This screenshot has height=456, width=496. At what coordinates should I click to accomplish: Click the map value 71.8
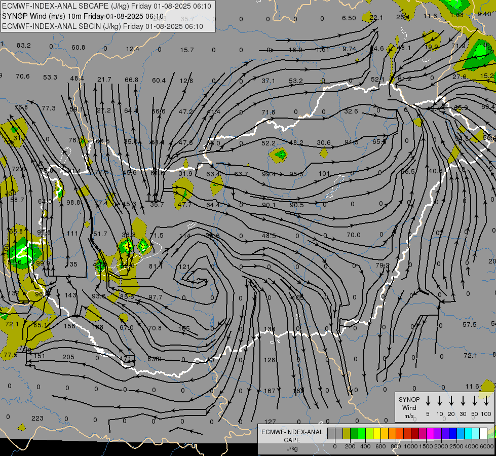tap(268, 112)
